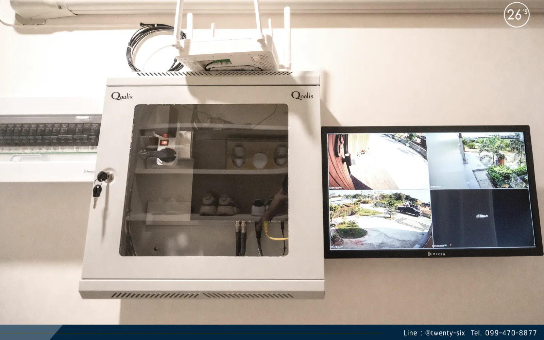Click the Channel1 label recording icon
The image size is (544, 340).
click(340, 187)
